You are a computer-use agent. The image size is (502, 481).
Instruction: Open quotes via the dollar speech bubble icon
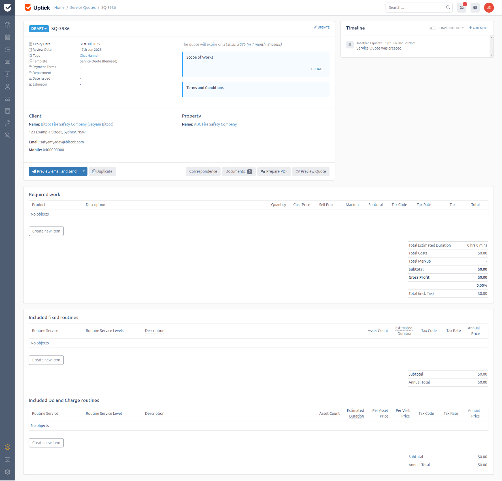[x=7, y=74]
